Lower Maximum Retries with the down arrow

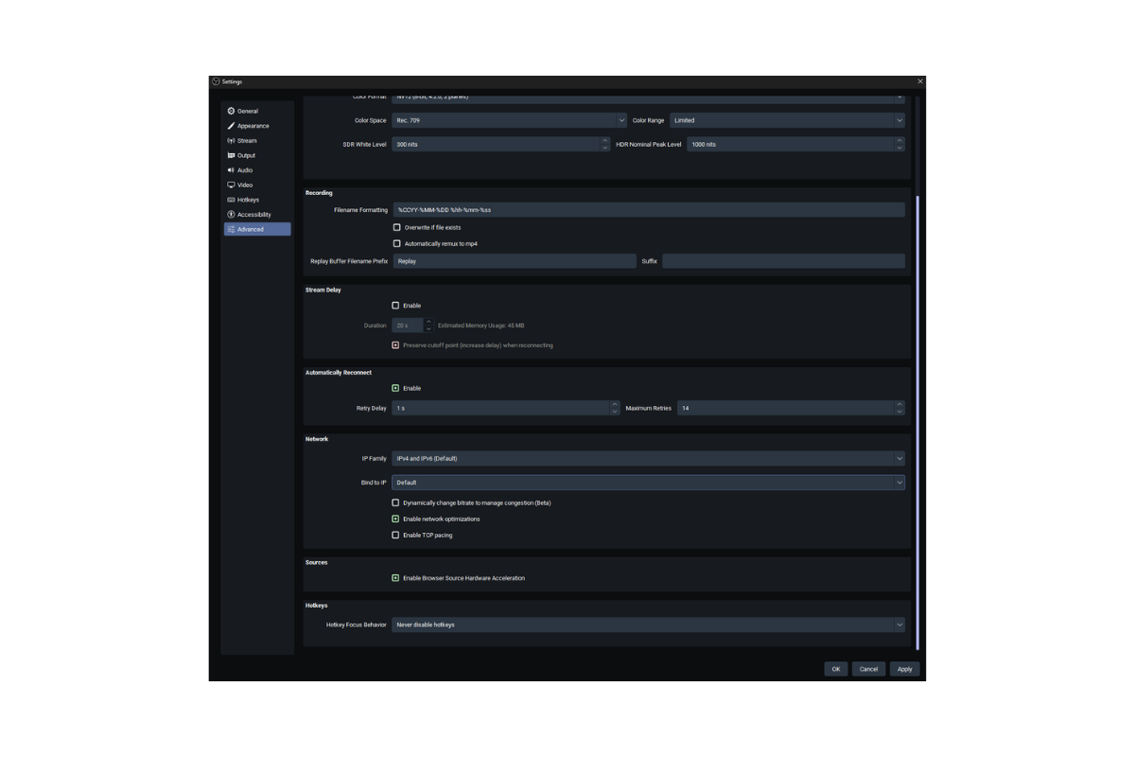(899, 412)
